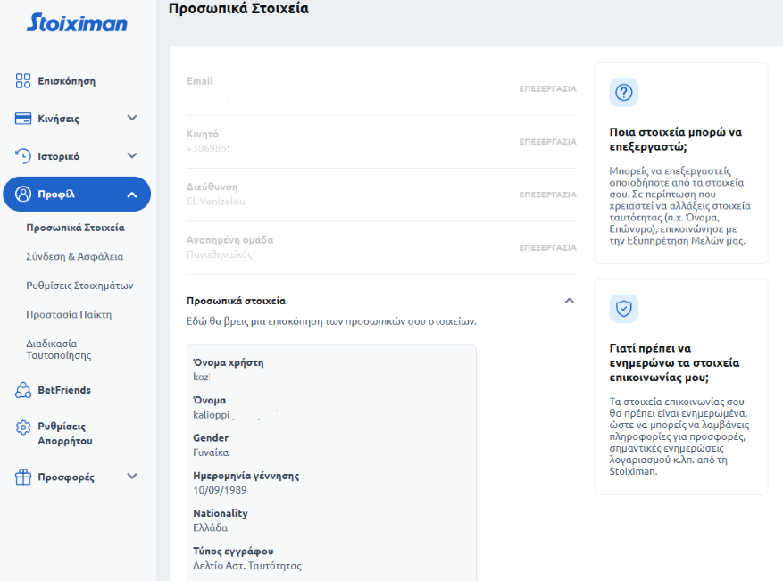Click the Stoiximan logo
This screenshot has width=783, height=581.
tap(77, 22)
